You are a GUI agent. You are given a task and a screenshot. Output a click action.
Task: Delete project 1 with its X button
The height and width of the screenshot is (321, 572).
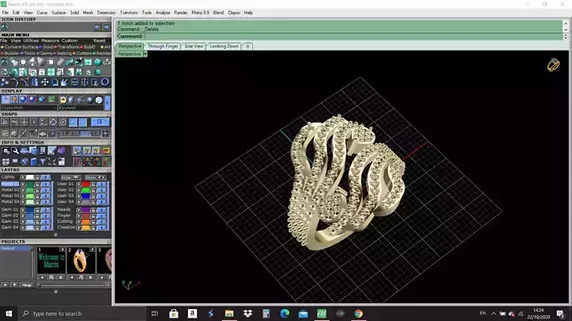coord(61,277)
